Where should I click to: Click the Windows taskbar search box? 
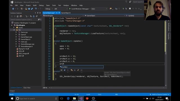(x=37, y=98)
